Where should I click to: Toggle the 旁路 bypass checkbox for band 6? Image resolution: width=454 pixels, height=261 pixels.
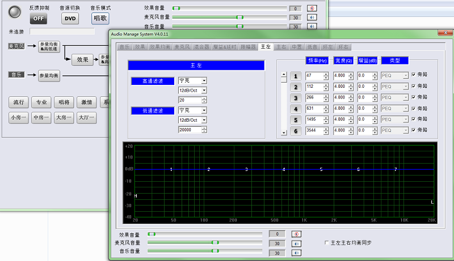point(413,130)
